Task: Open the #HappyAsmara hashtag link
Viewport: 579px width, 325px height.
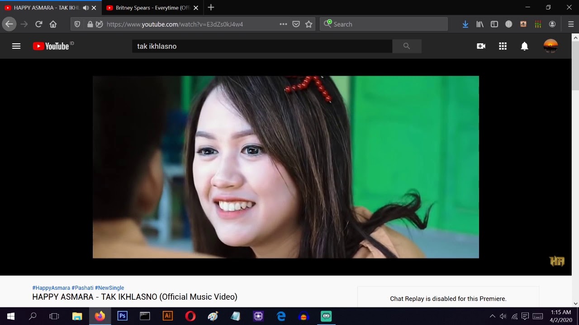Action: pos(51,288)
